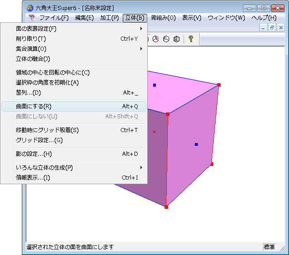Open the 加工(P) menu
Viewport: 289px width, 255px height.
click(109, 18)
